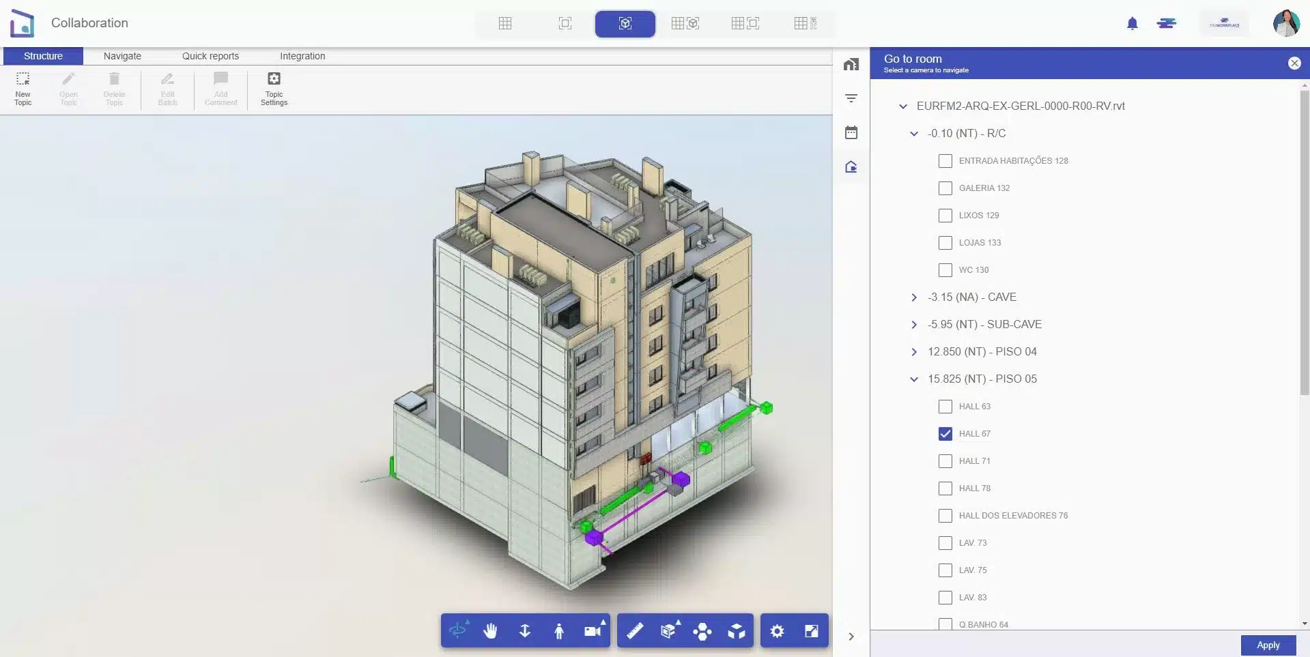Screen dimensions: 1310x657
Task: Select the Section box tool
Action: (668, 630)
